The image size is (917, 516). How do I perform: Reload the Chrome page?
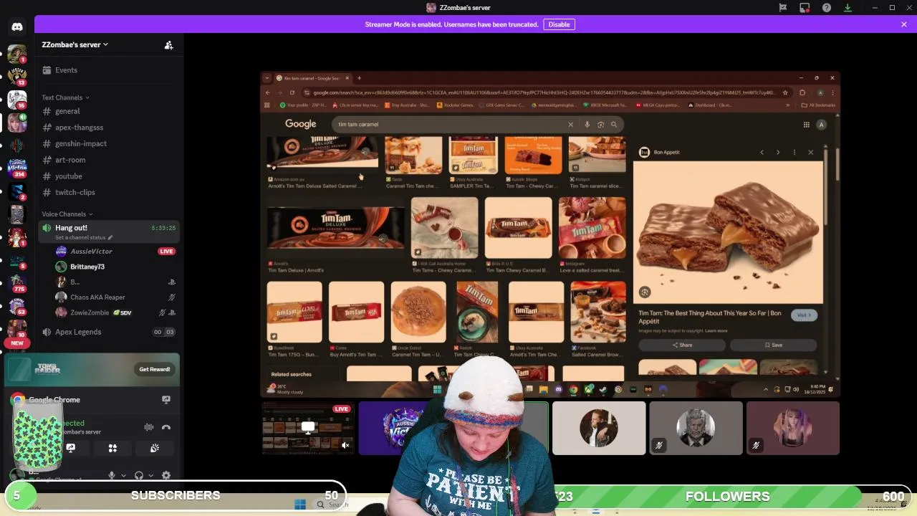[292, 92]
